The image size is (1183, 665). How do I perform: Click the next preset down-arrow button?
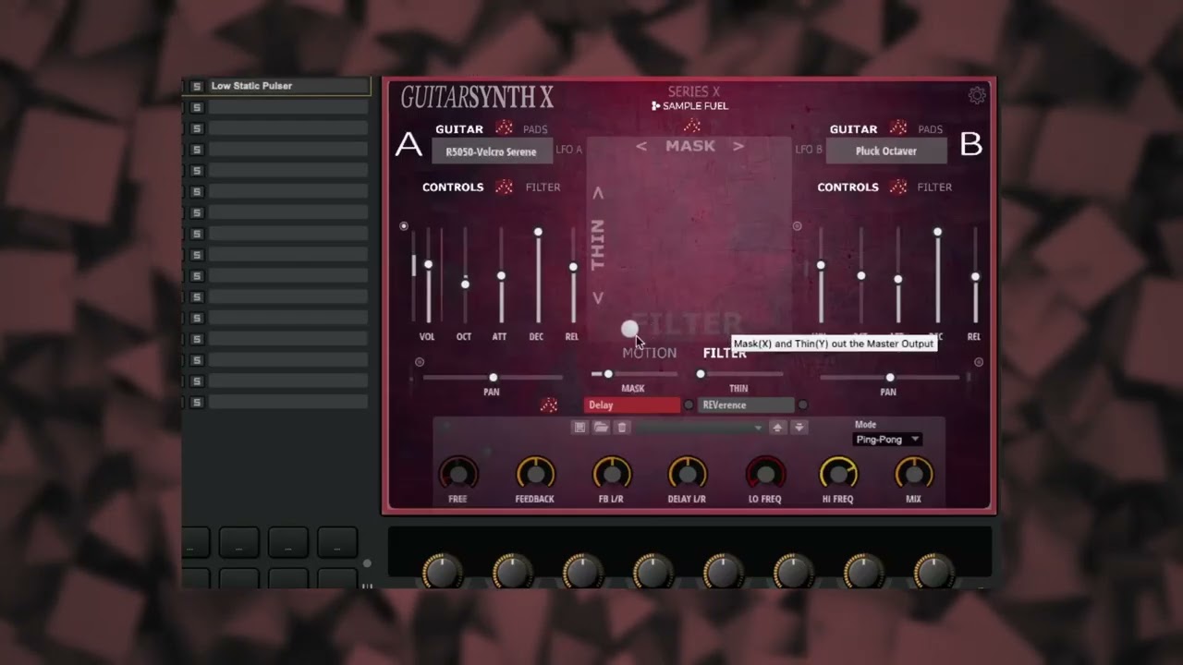799,428
